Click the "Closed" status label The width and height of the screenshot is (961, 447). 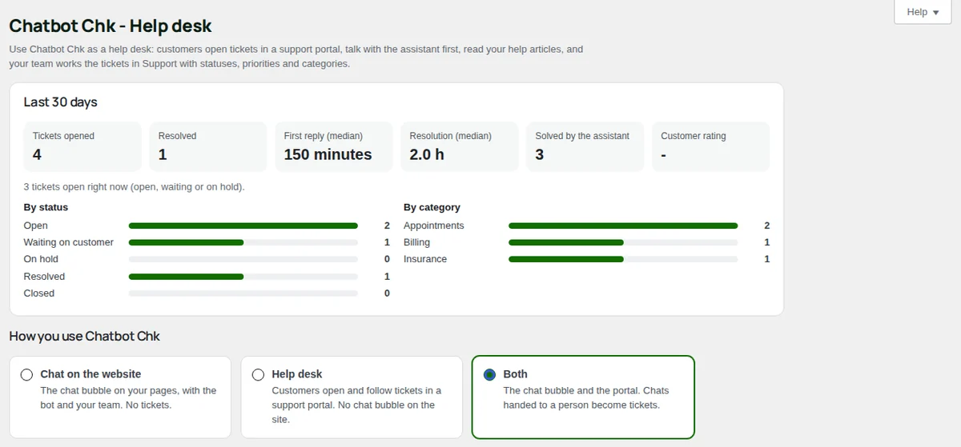pyautogui.click(x=39, y=293)
